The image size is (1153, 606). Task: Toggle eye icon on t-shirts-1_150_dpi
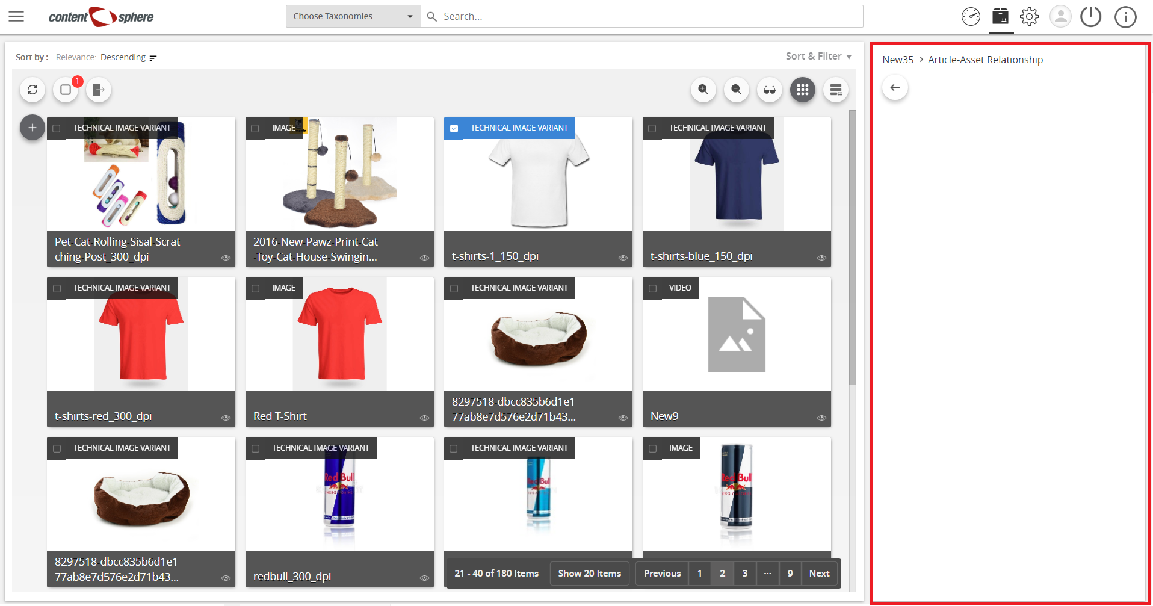623,258
